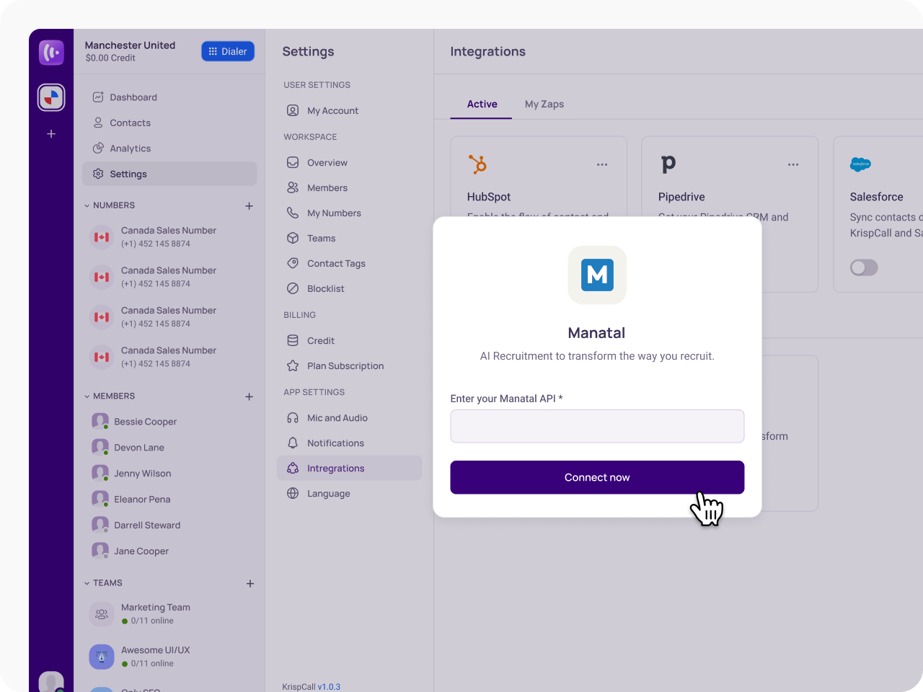Click the Salesforce logo icon
Viewport: 923px width, 692px height.
[x=860, y=164]
